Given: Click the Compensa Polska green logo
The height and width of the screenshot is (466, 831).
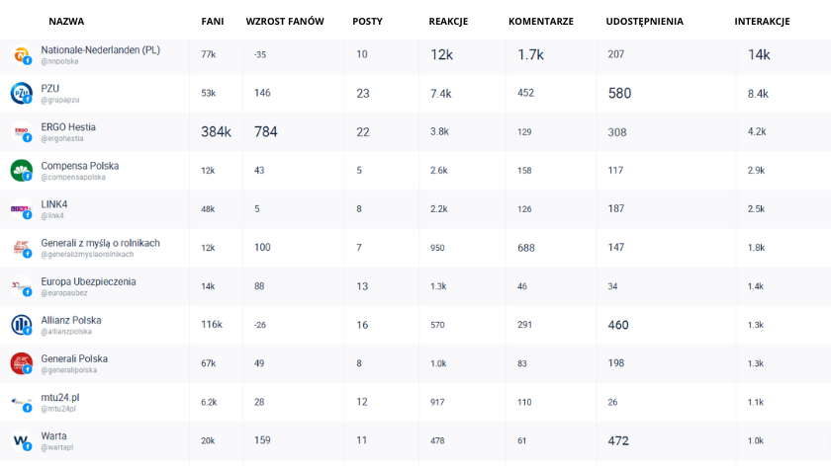Looking at the screenshot, I should pyautogui.click(x=21, y=171).
